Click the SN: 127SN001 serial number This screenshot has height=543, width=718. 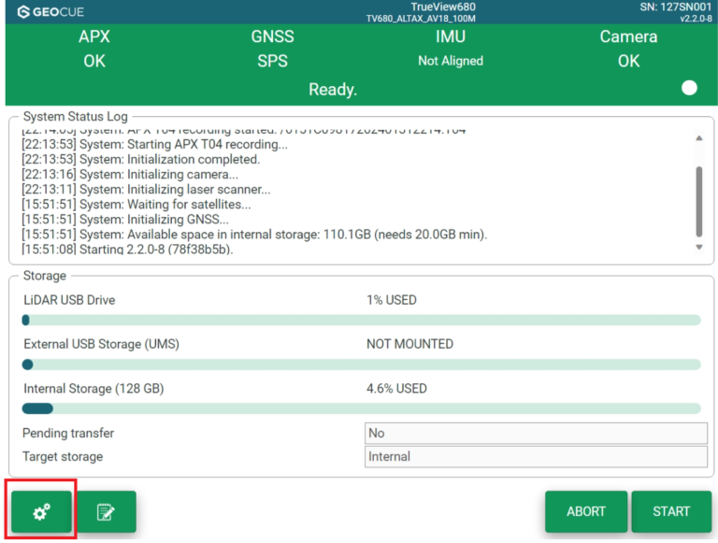[676, 7]
